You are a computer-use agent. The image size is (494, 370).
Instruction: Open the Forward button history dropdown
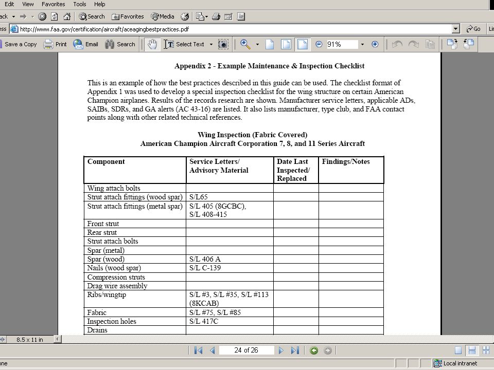tap(32, 16)
